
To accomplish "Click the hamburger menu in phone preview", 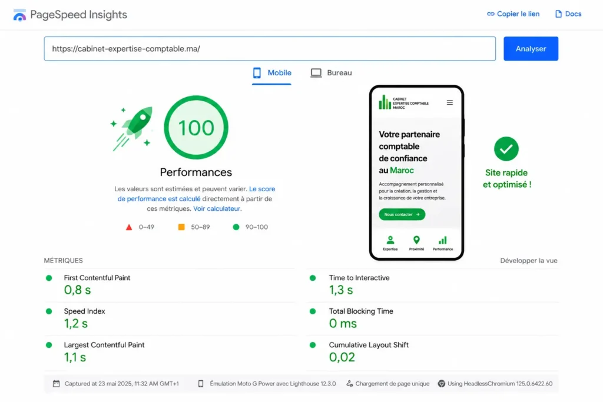I will [x=449, y=102].
